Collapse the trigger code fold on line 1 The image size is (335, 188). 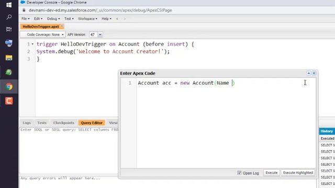[x=32, y=44]
